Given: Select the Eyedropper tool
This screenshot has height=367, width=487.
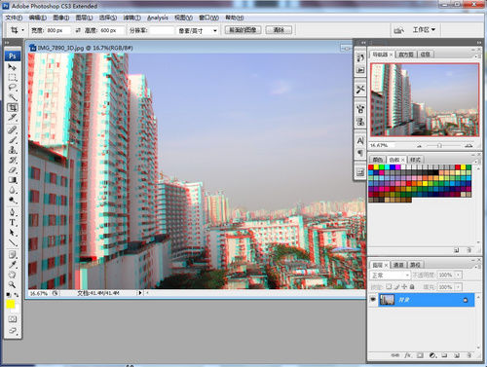Looking at the screenshot, I should pyautogui.click(x=13, y=265).
